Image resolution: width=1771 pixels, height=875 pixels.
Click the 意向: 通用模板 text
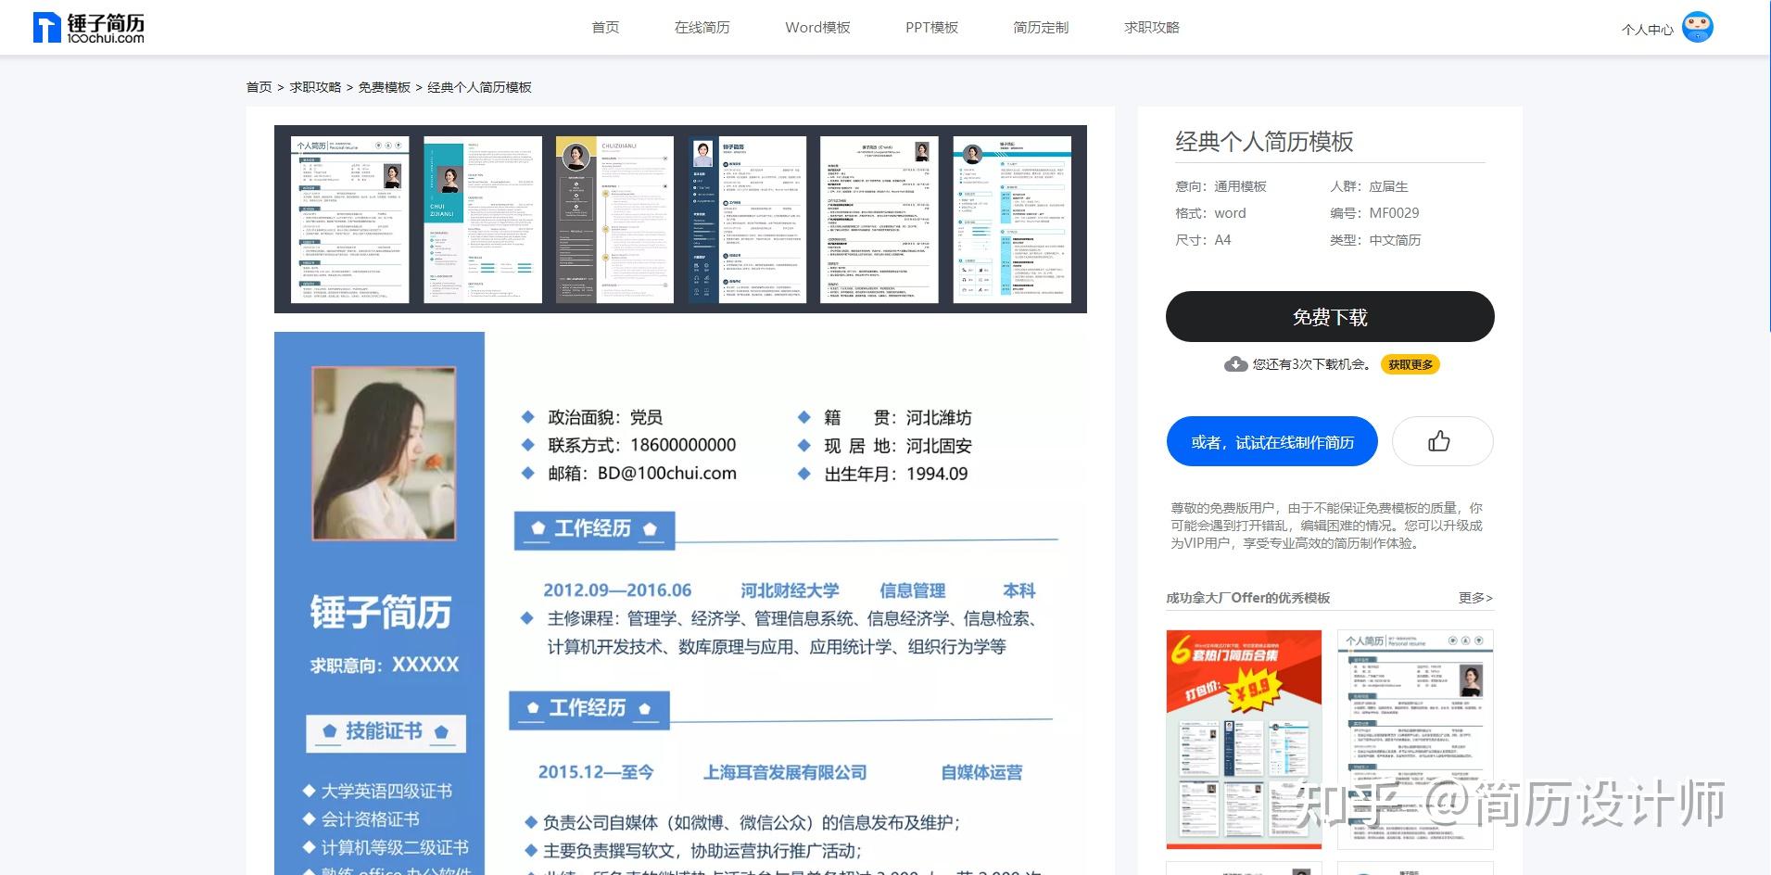[x=1221, y=186]
